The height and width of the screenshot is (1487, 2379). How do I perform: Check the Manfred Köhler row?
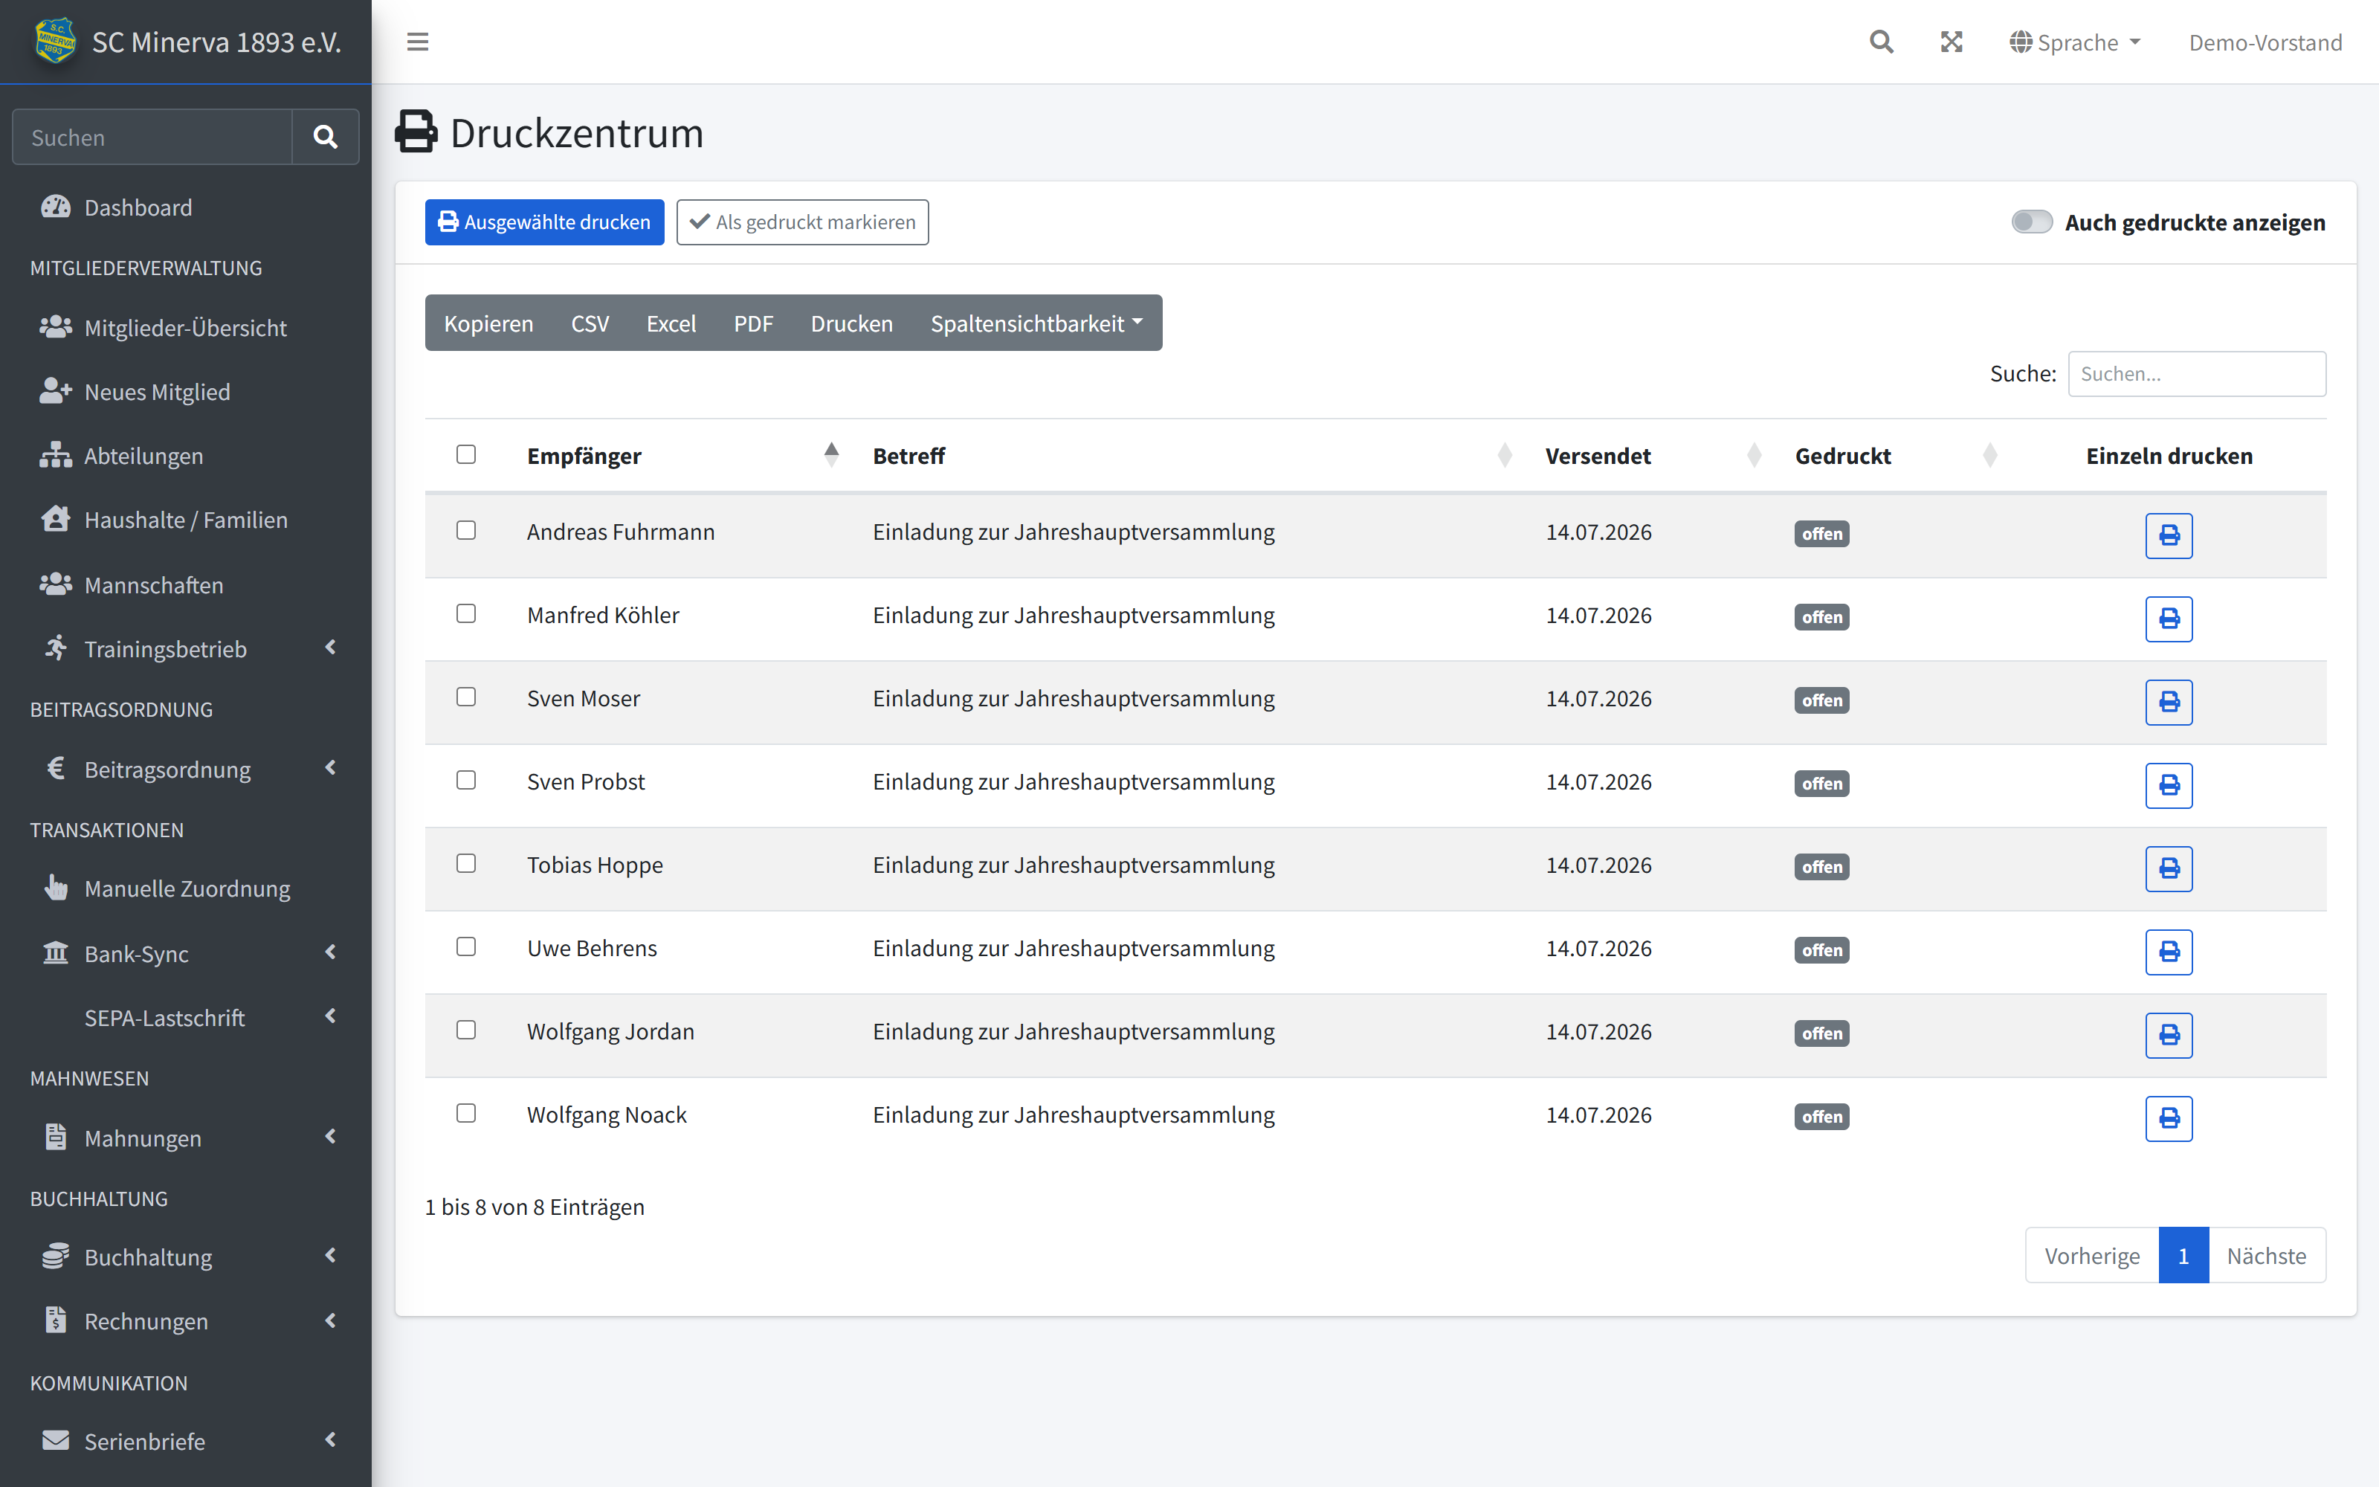[466, 613]
